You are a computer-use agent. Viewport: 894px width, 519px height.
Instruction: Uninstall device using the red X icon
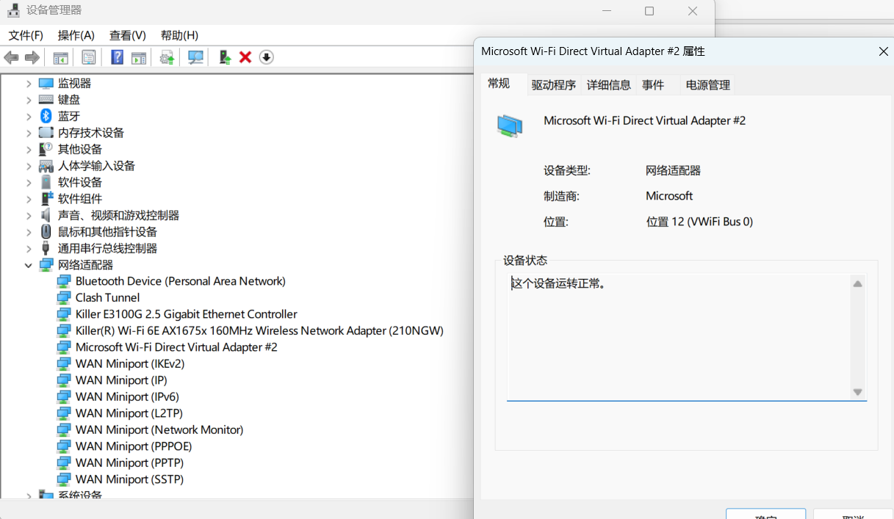pyautogui.click(x=245, y=57)
